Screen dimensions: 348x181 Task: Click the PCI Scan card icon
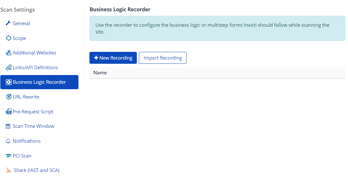pos(9,156)
